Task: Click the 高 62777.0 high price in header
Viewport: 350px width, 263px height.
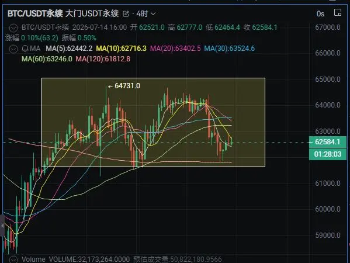Action: tap(185, 27)
